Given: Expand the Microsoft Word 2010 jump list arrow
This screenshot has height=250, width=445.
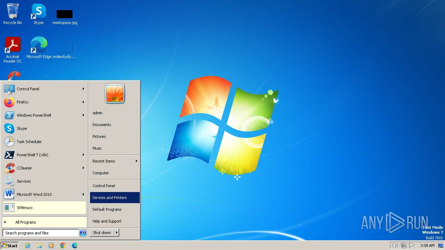Looking at the screenshot, I should (x=83, y=194).
